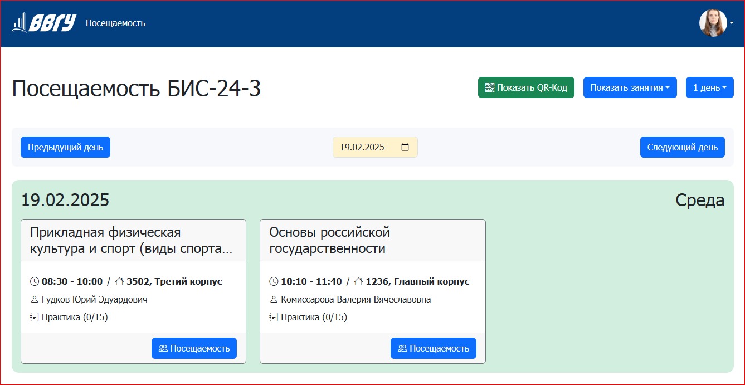Click the Среда weekday label

pos(700,200)
